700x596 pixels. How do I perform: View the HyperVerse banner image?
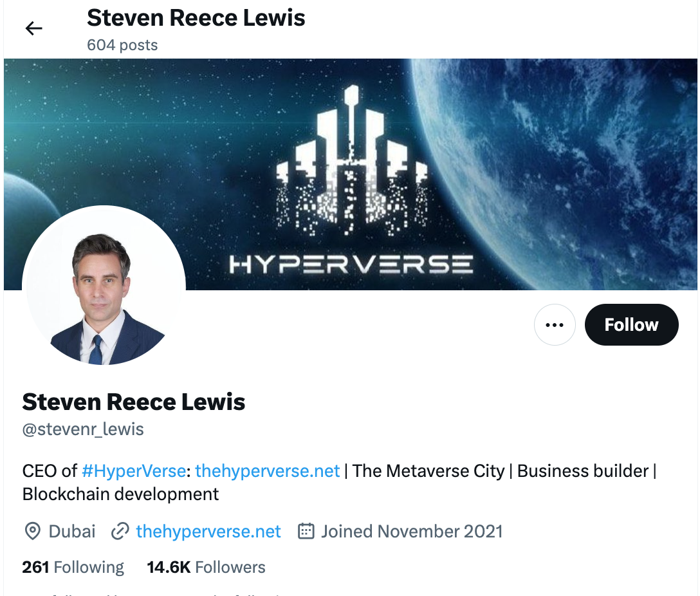point(351,174)
